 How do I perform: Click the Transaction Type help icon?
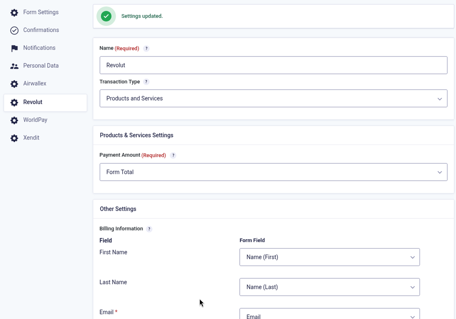(146, 82)
